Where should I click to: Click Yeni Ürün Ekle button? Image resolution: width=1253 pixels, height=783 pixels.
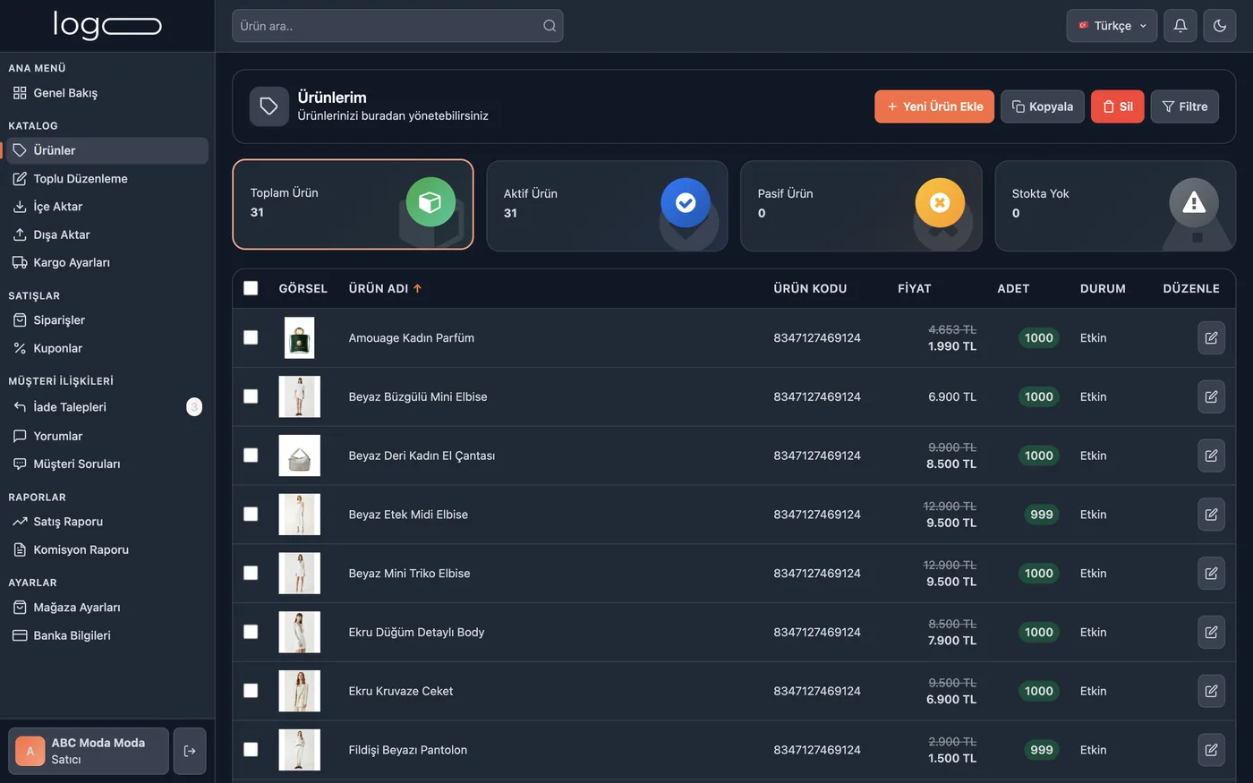pyautogui.click(x=934, y=106)
